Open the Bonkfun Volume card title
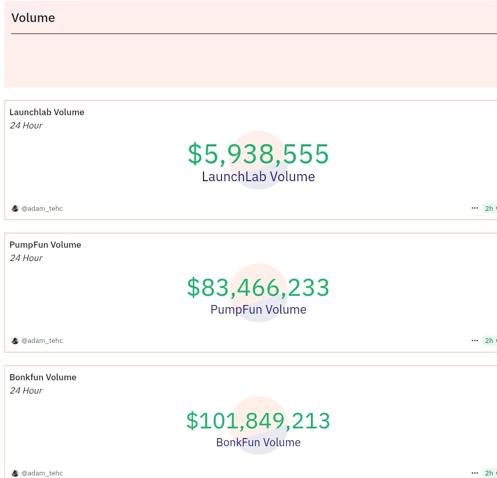The width and height of the screenshot is (497, 478). point(43,378)
